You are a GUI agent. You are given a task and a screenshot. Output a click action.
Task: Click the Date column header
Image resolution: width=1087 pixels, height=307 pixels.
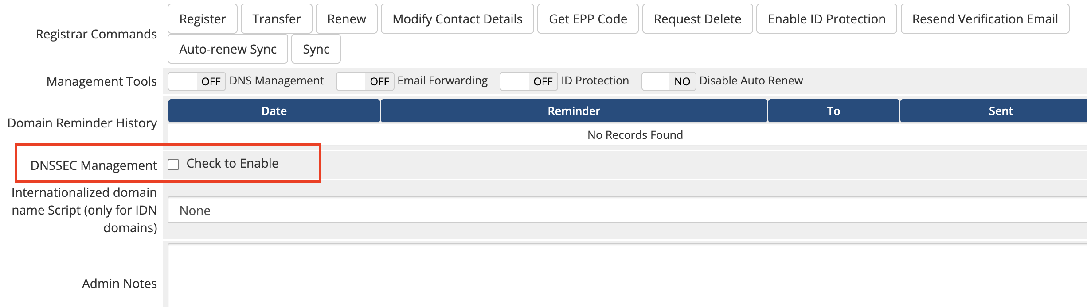[274, 111]
